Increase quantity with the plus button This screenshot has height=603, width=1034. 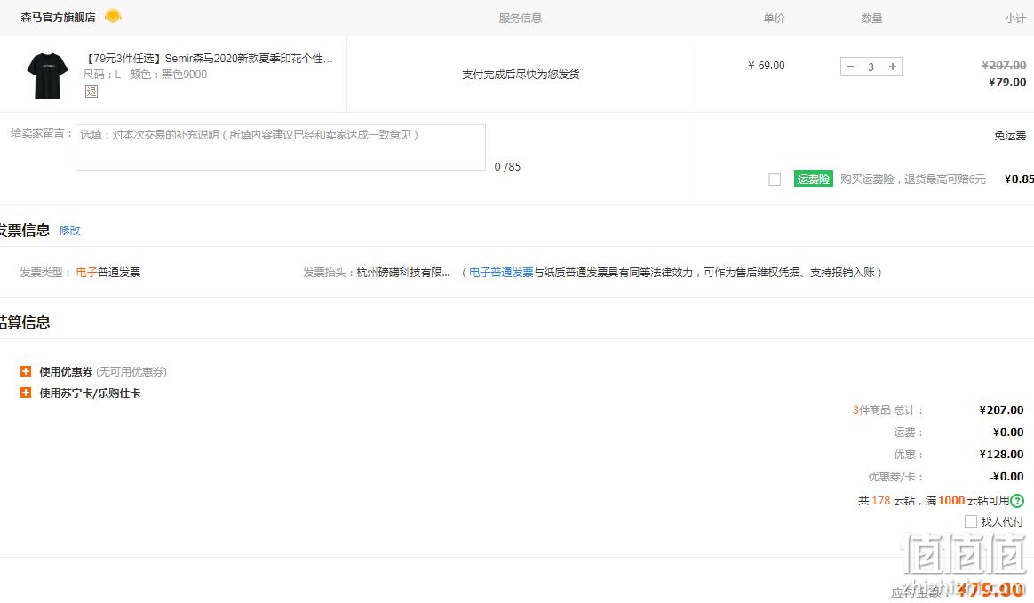coord(892,67)
